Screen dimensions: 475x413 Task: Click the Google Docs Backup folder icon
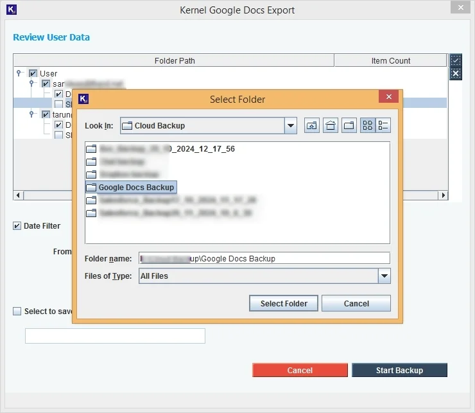[x=91, y=188]
